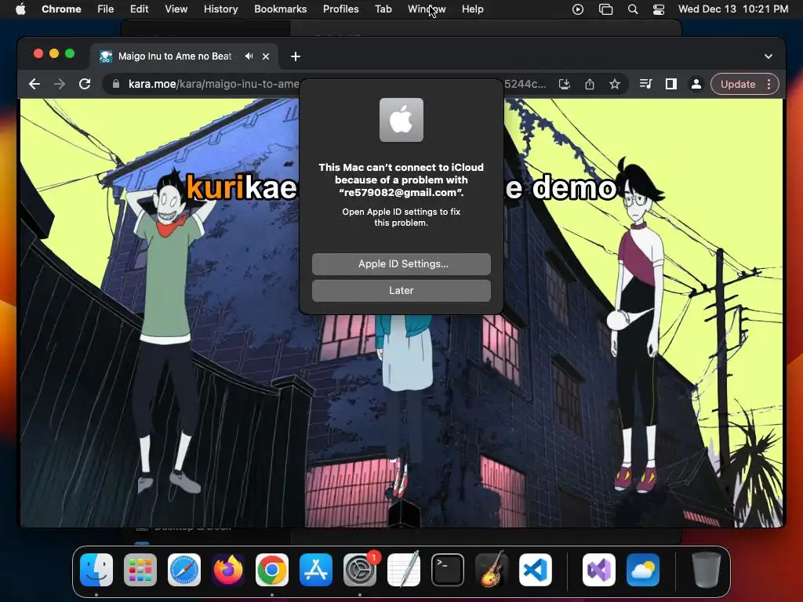
Task: Install the app from the address bar icon
Action: point(565,84)
